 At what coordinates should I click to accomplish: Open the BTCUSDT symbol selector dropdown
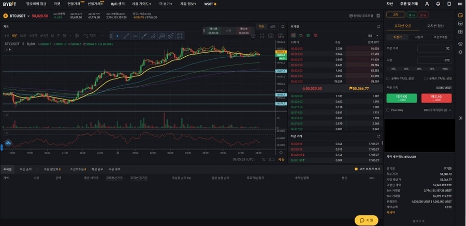20,15
